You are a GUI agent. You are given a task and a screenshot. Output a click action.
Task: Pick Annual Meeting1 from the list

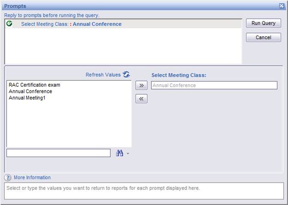click(27, 98)
